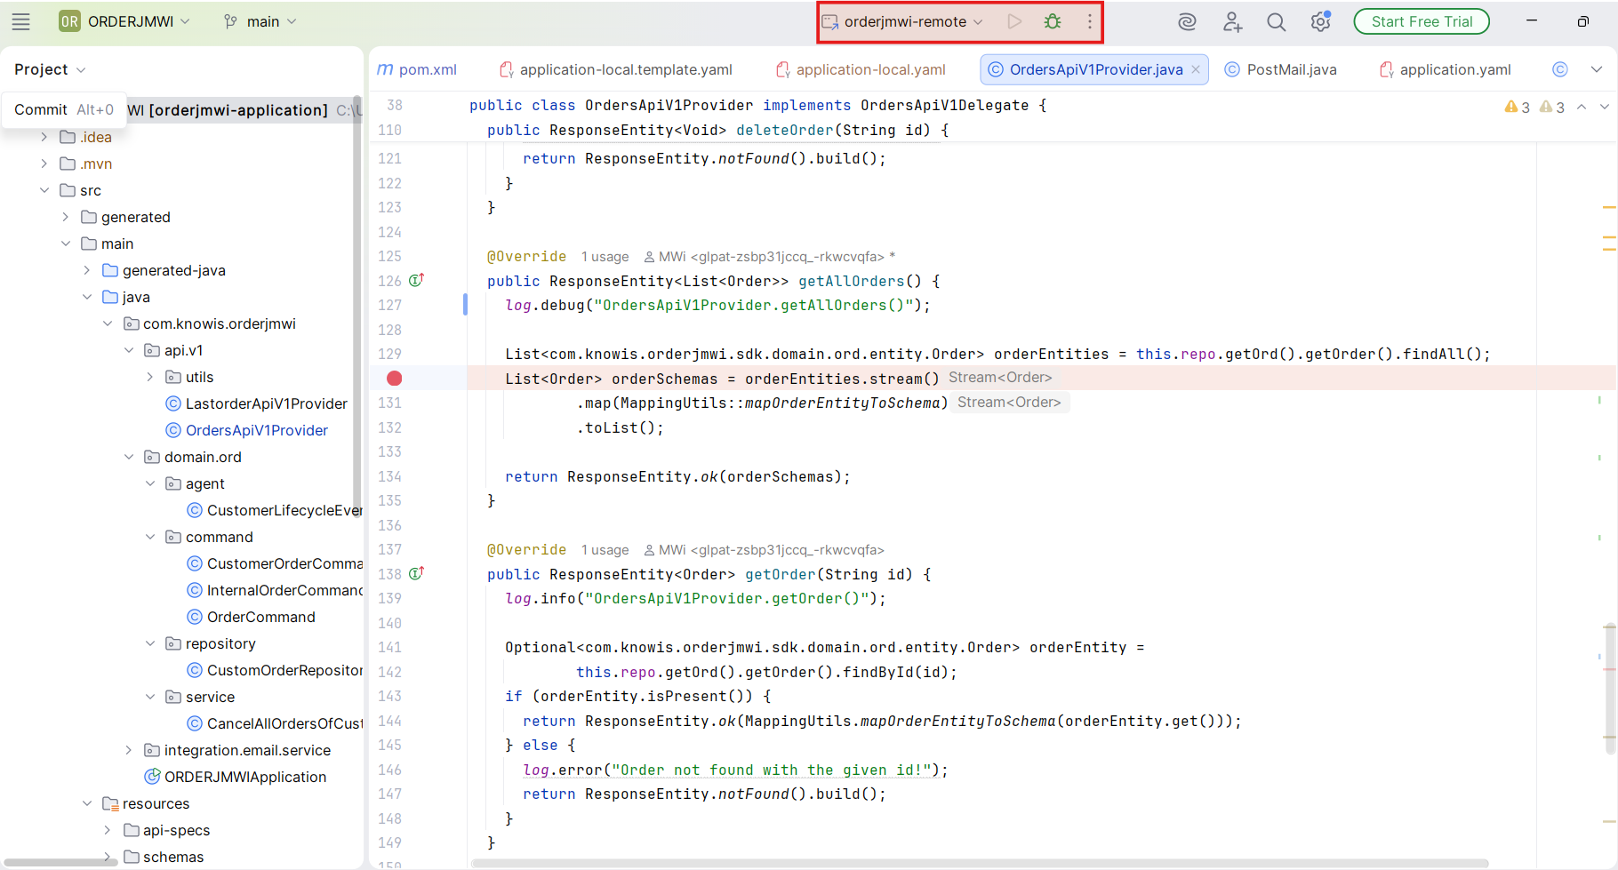Open run configuration more actions (three dots)
Screen dimensions: 1618x870
pyautogui.click(x=1090, y=20)
